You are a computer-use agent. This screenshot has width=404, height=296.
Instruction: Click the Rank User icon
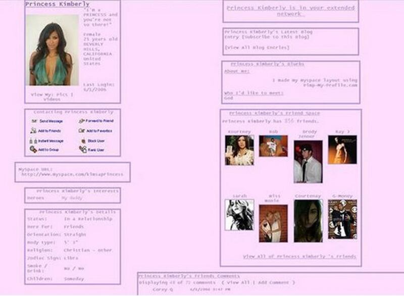(82, 150)
